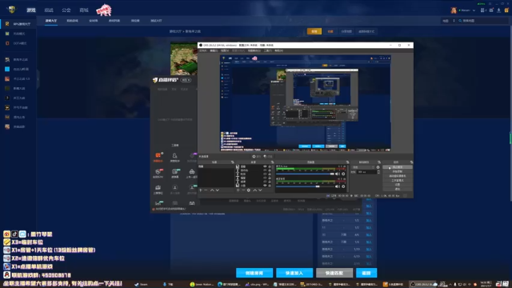Select the 游戏大厅 sub tab
The image size is (512, 288).
point(51,21)
